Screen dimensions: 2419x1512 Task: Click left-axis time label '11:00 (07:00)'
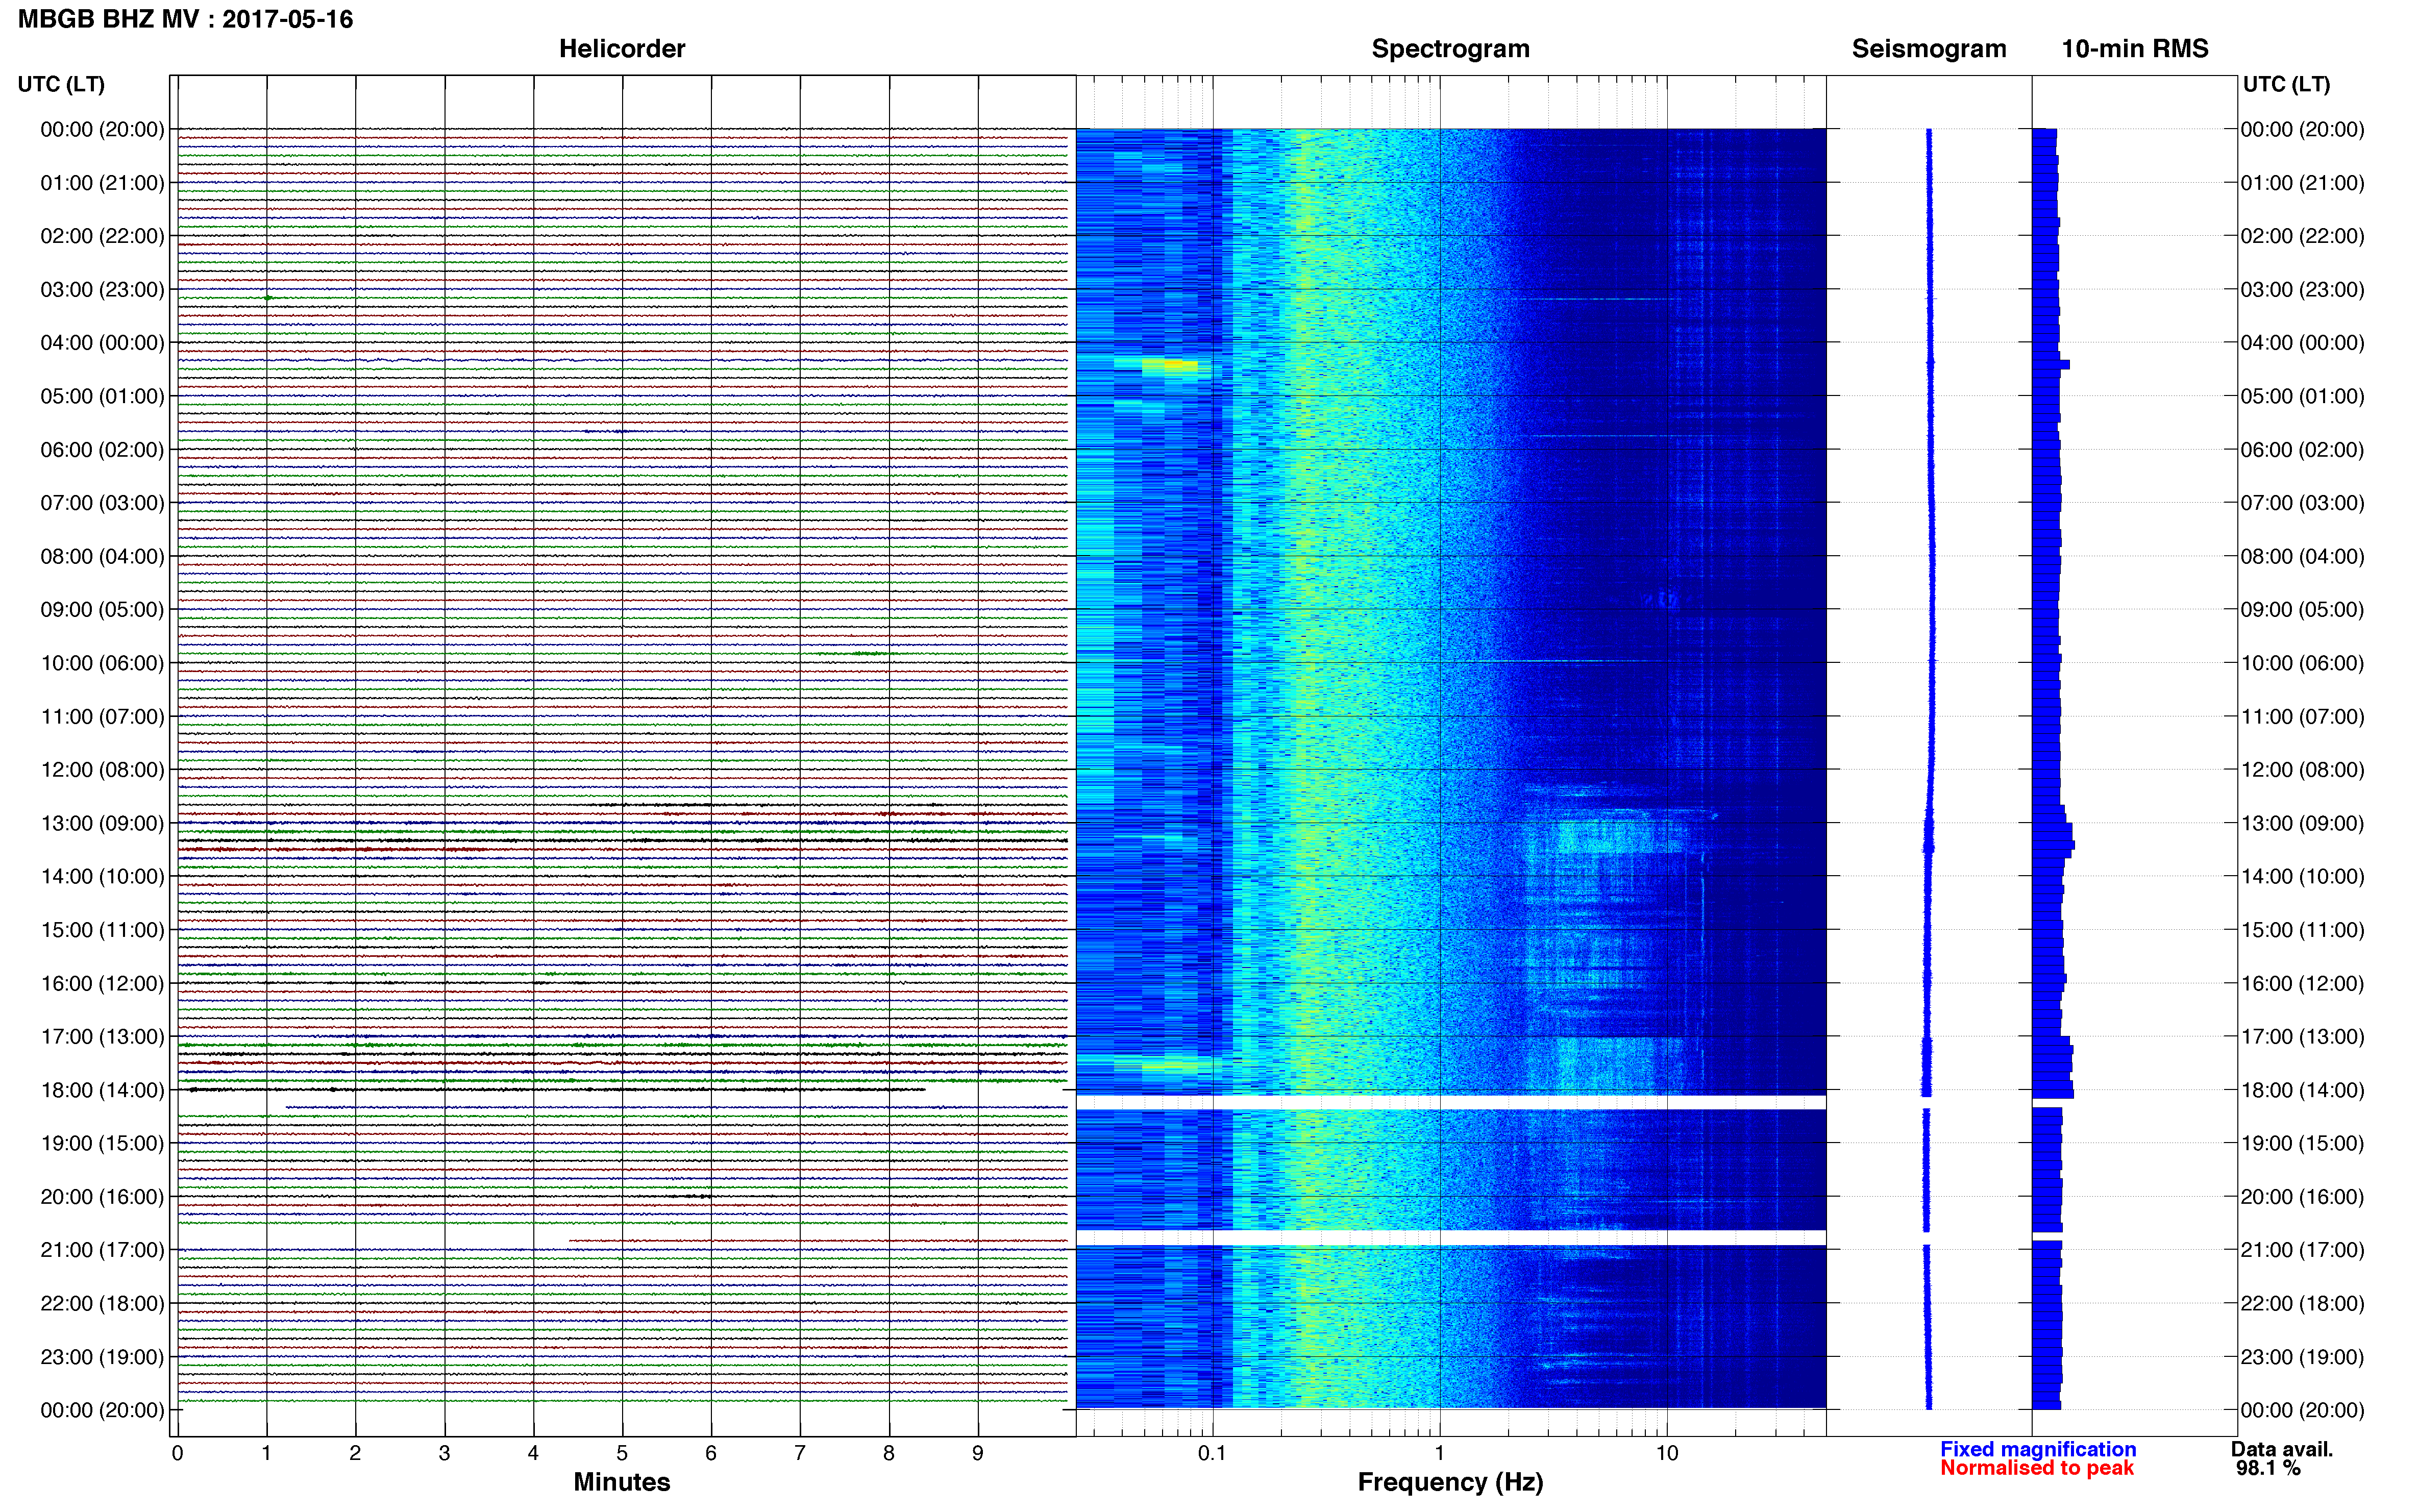(102, 716)
